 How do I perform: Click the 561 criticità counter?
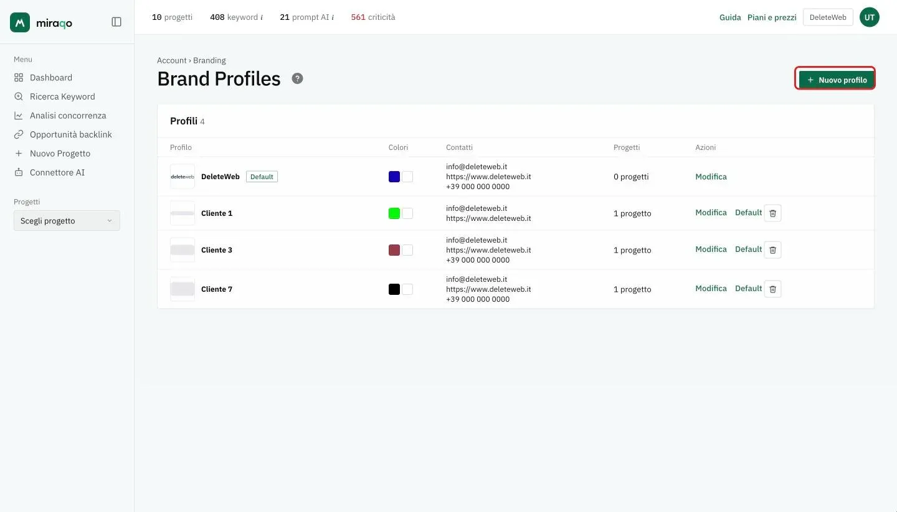coord(373,17)
